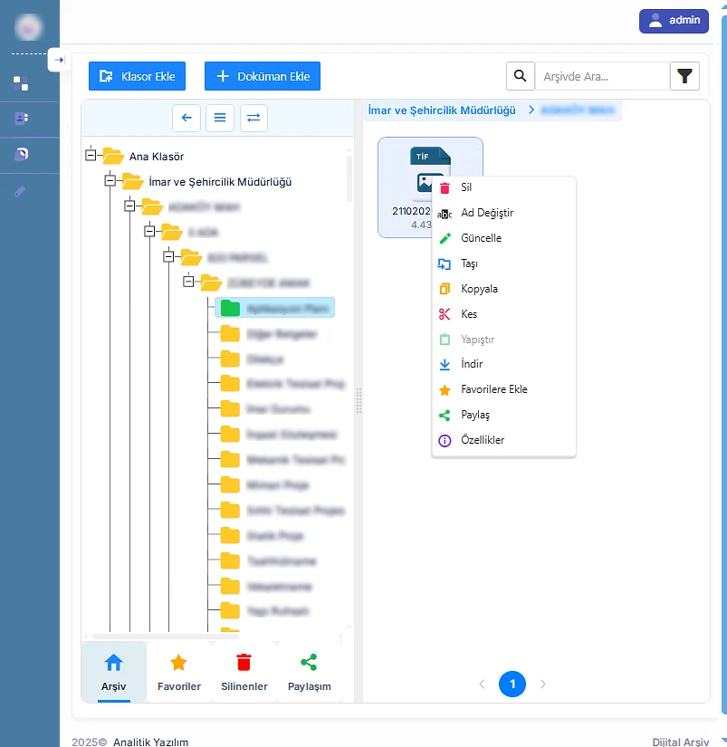Viewport: 727px width, 747px height.
Task: Open the pie chart report icon in sidebar
Action: (x=22, y=154)
